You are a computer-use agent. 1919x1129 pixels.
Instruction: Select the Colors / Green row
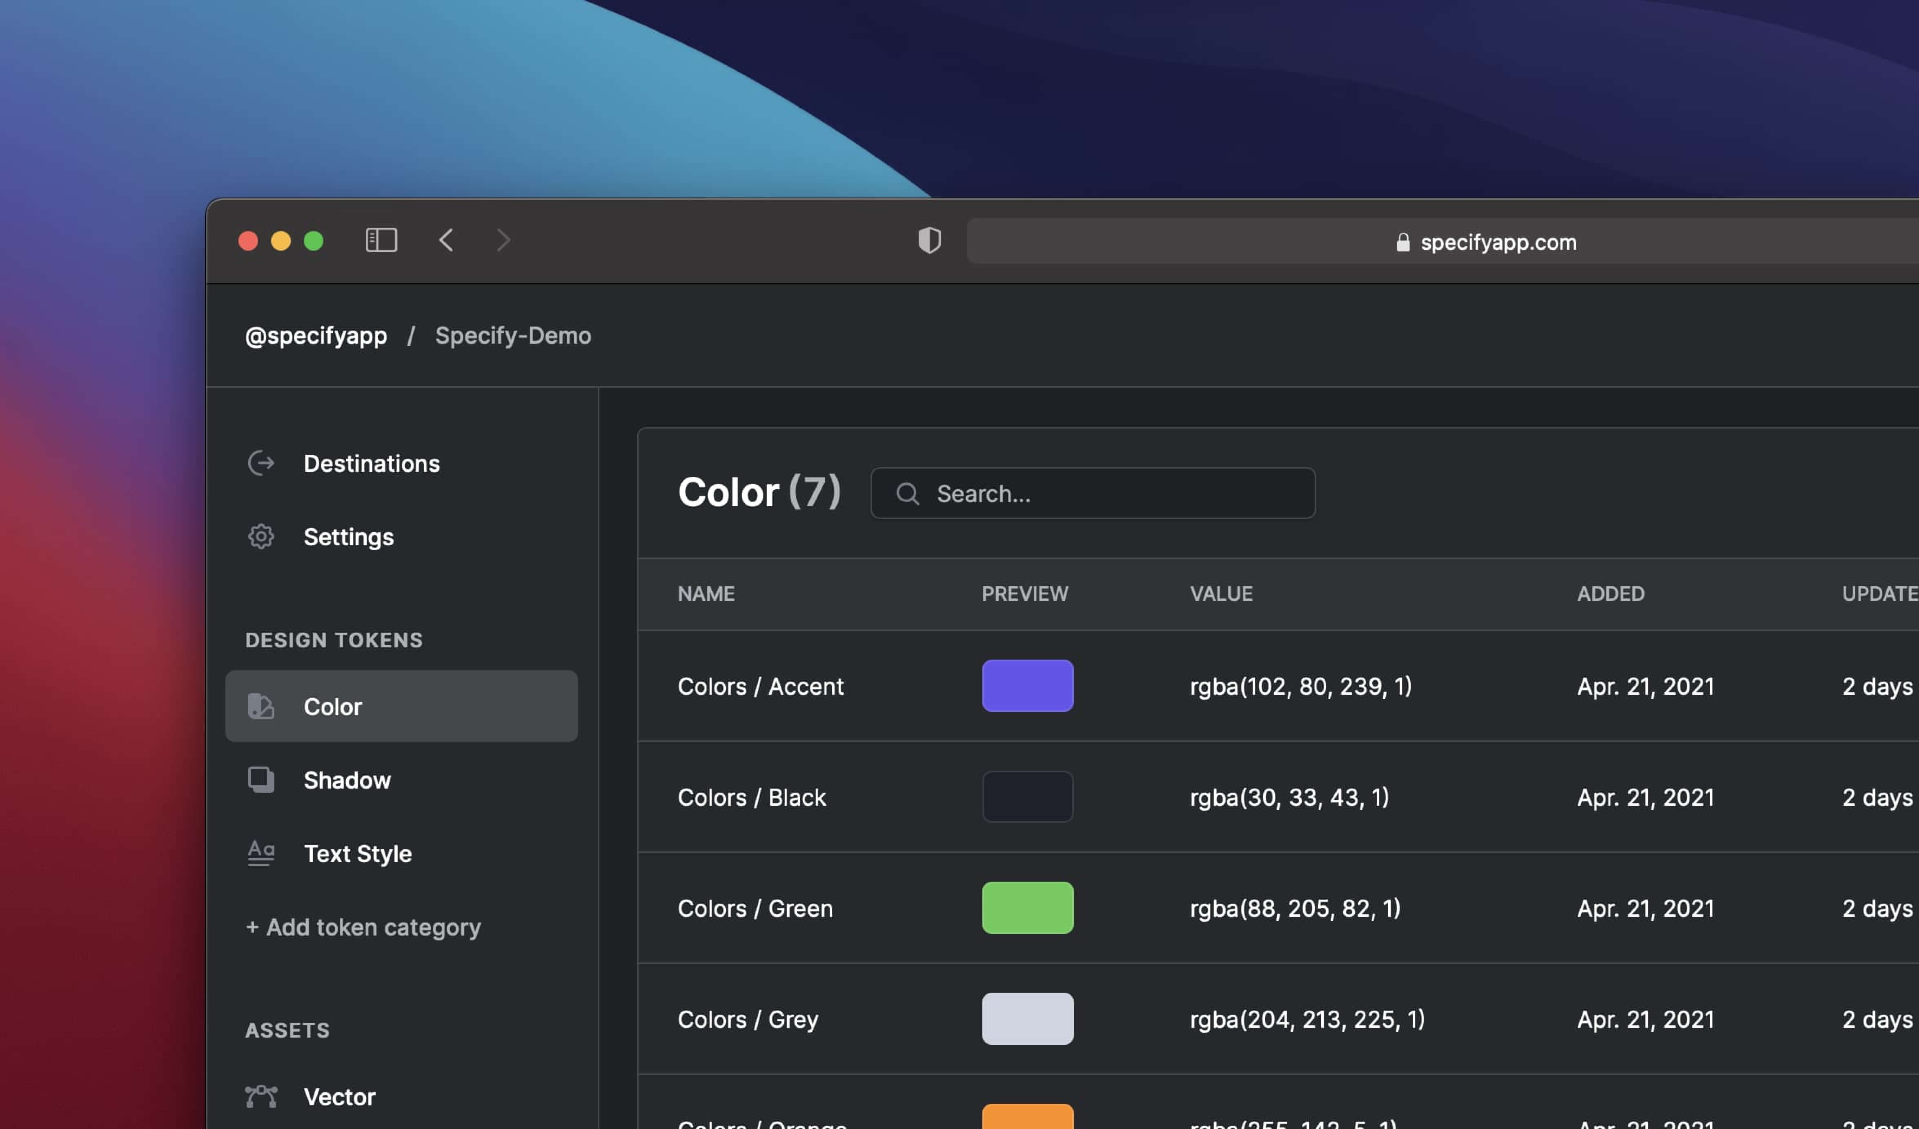(755, 907)
